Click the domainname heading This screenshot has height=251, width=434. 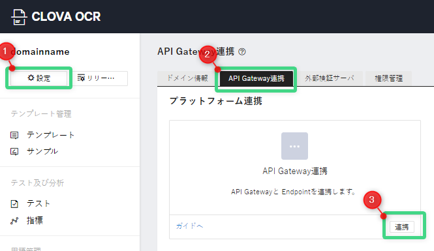tap(40, 52)
